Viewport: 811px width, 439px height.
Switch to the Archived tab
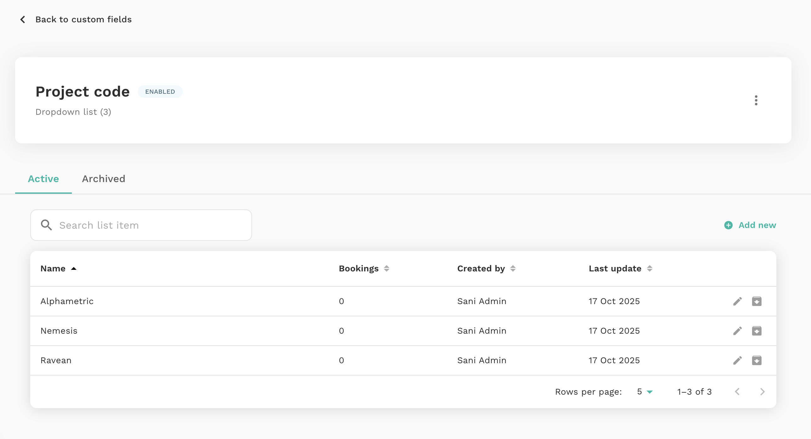click(104, 179)
